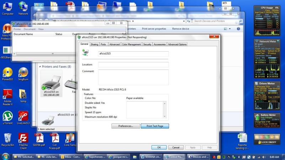Viewport: 285px width, 160px height.
Task: Confirm properties with OK button
Action: pos(159,147)
